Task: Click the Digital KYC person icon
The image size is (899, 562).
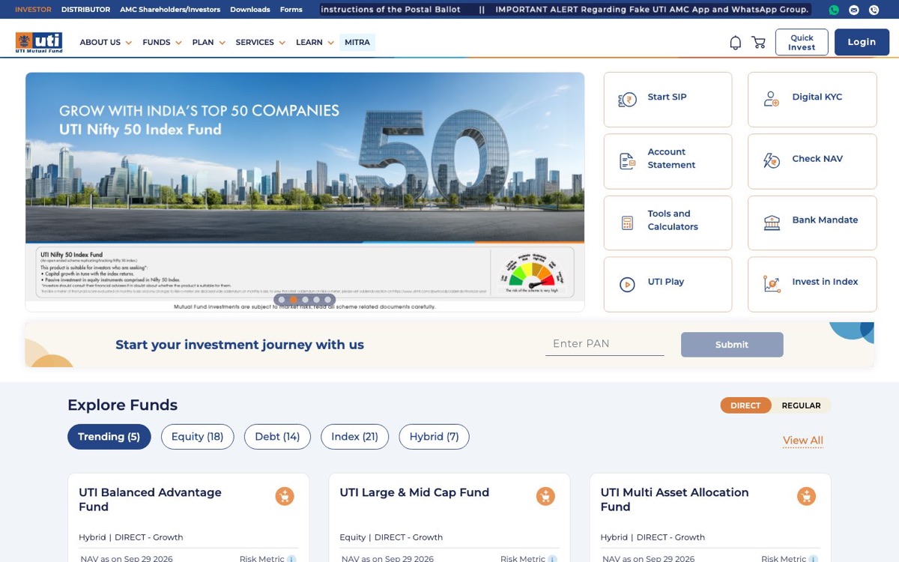Action: (772, 99)
